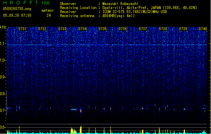
Task: Click the 0.7 kHz axis label
Action: pos(3,111)
